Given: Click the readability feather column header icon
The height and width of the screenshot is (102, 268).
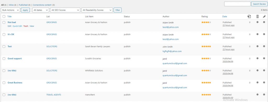Looking at the screenshot, I should coord(264,16).
